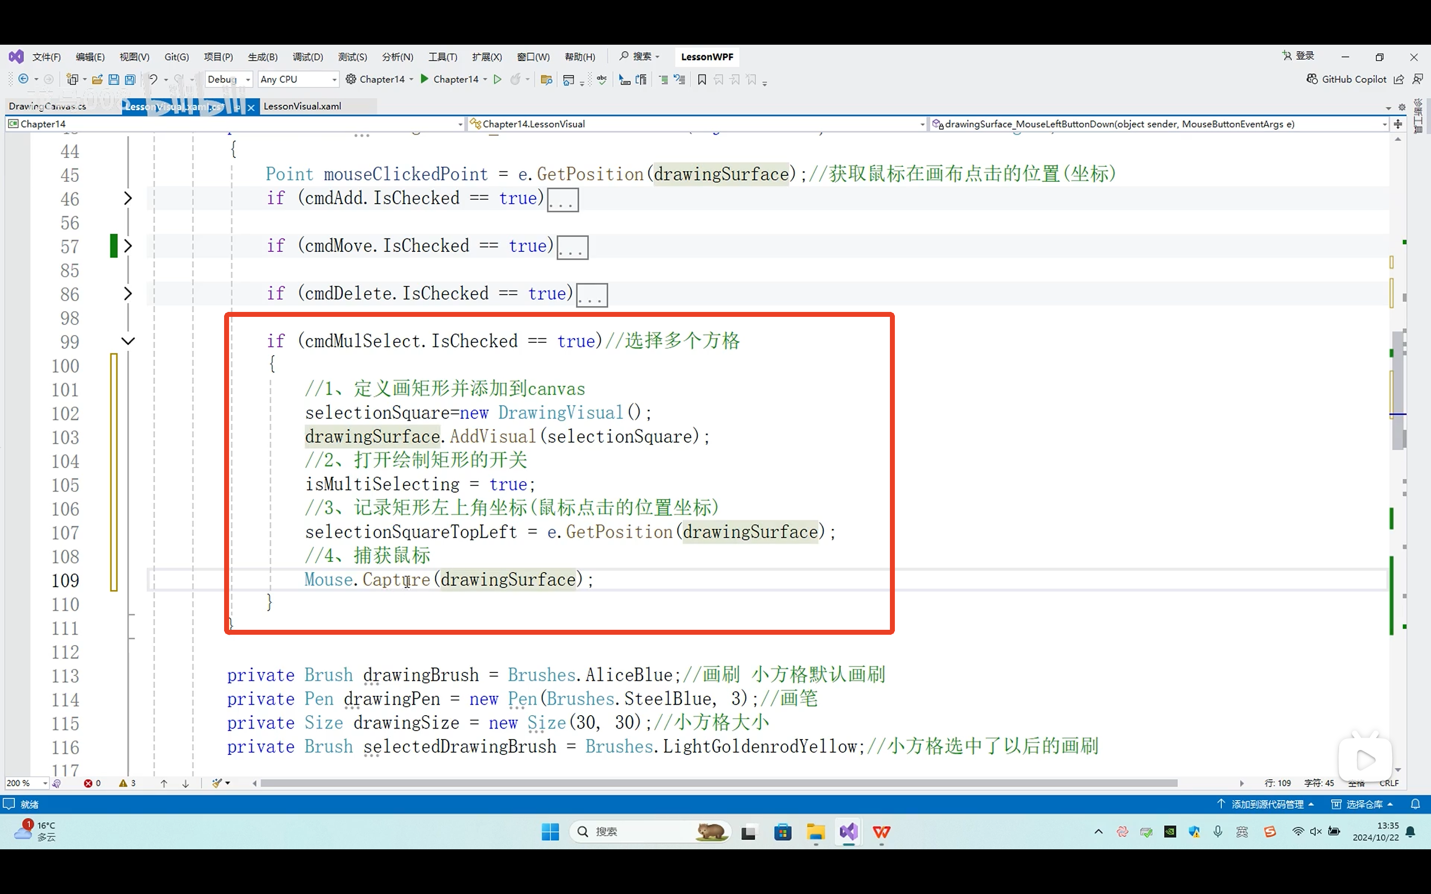Viewport: 1431px width, 894px height.
Task: Open the 调试(D) menu
Action: click(x=308, y=57)
